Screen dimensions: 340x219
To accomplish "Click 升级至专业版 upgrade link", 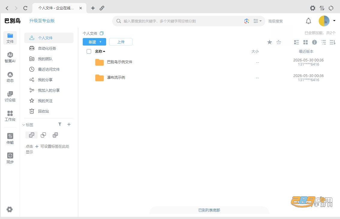I will click(42, 21).
